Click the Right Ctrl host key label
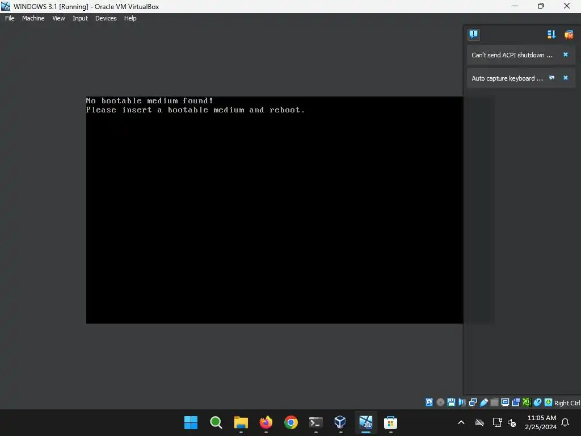 (567, 403)
